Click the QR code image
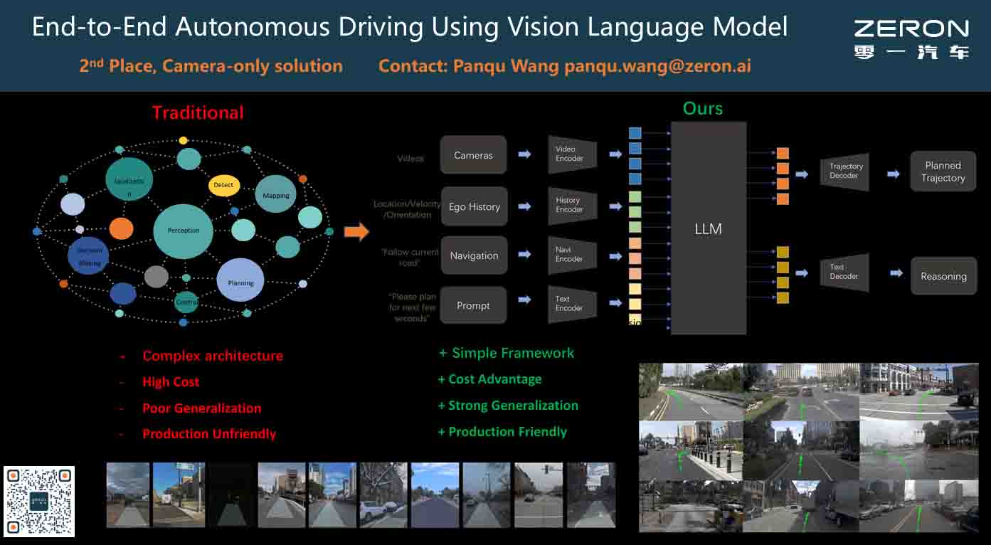 pos(39,501)
